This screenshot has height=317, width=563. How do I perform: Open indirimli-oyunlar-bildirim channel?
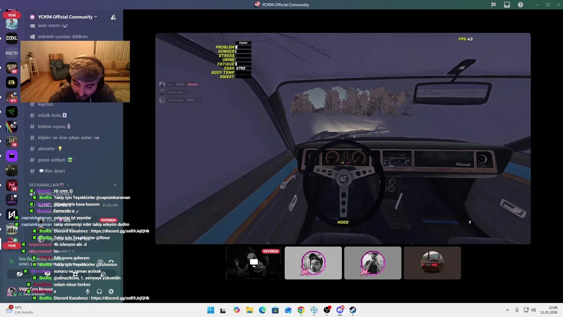(x=70, y=37)
